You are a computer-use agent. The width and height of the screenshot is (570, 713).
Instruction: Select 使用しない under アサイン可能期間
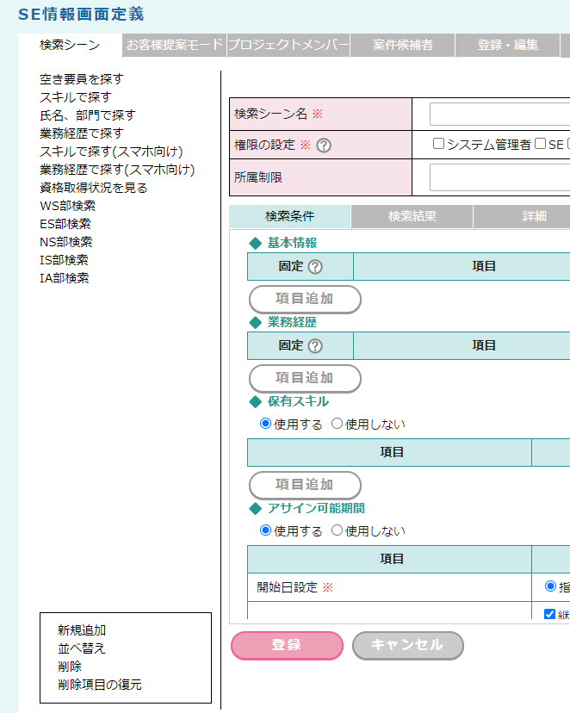pos(338,530)
